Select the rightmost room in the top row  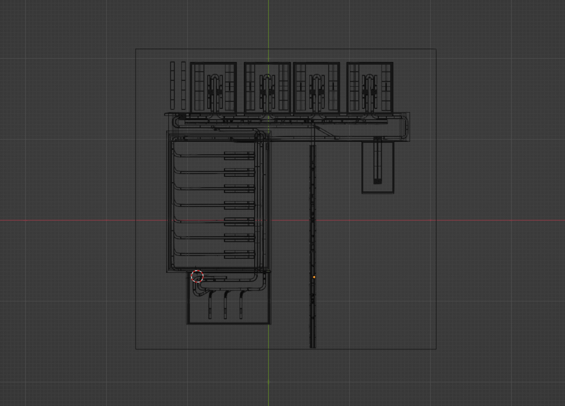coord(370,87)
